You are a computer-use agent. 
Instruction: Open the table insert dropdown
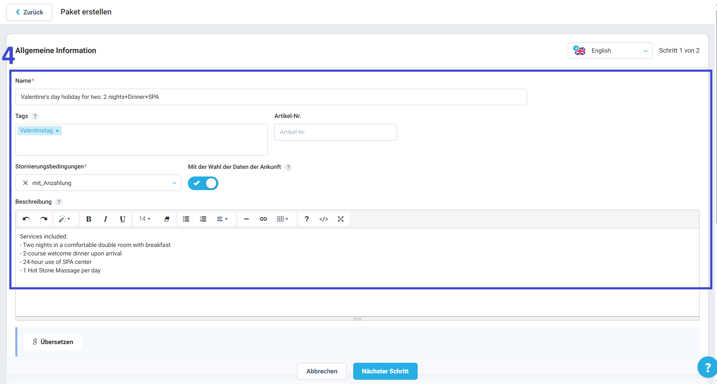pos(282,219)
